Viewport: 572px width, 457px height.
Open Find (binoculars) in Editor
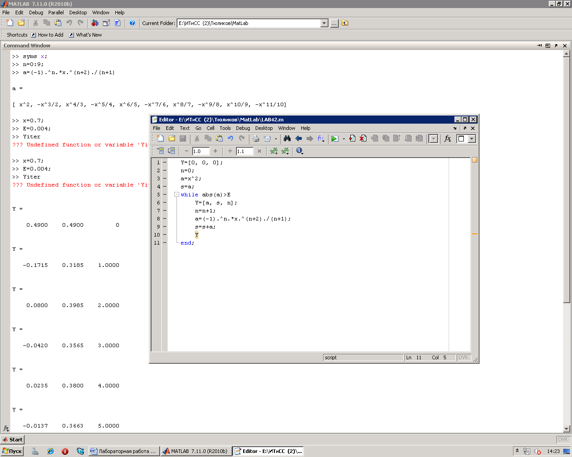click(x=287, y=139)
